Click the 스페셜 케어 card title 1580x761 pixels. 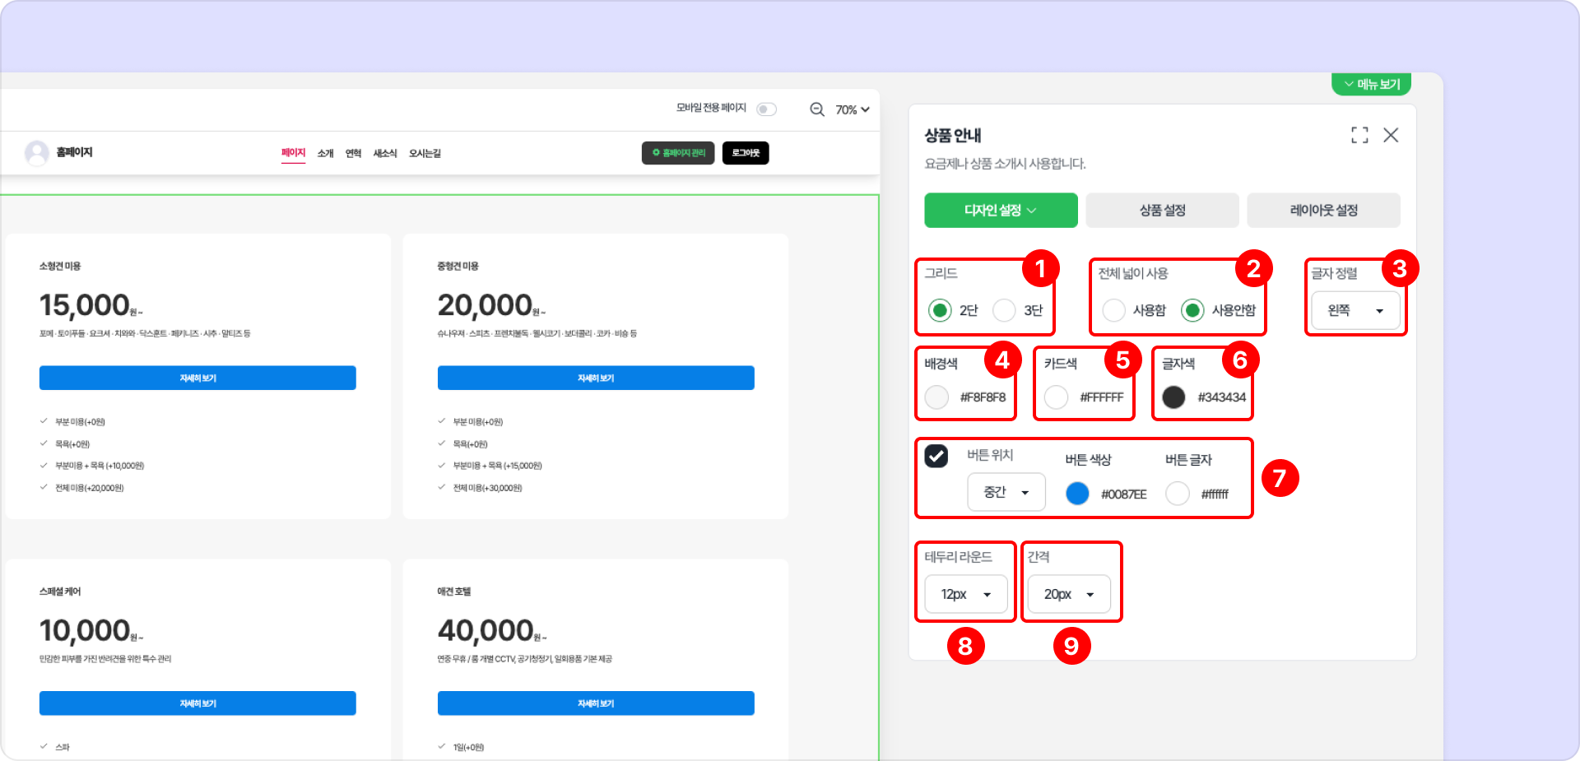pos(60,592)
